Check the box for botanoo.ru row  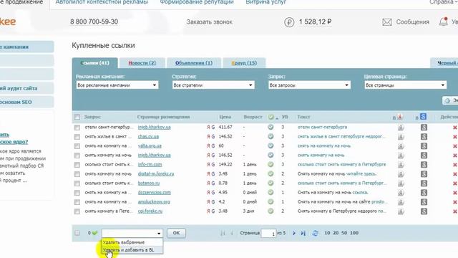click(77, 183)
